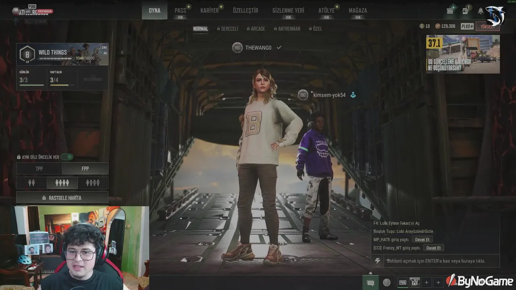Click the THEWANG0 player name
The image size is (516, 290).
click(x=258, y=48)
